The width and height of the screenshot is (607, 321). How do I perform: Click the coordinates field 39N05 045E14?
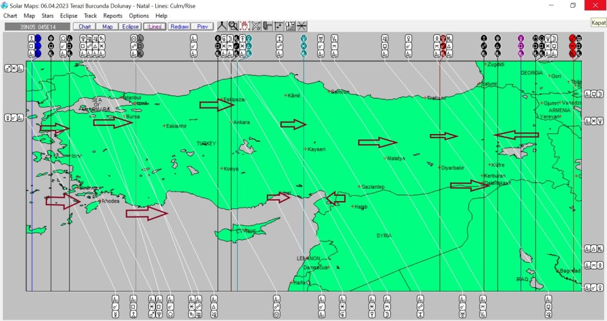37,27
